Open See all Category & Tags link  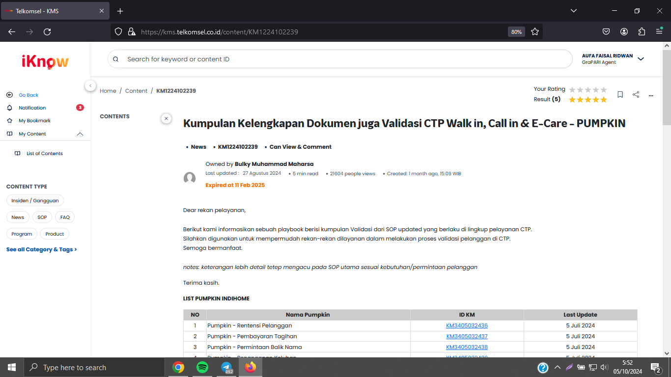(42, 249)
